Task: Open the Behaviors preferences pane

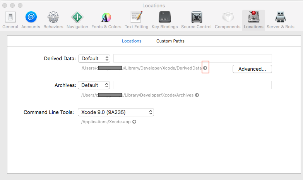Action: [53, 20]
